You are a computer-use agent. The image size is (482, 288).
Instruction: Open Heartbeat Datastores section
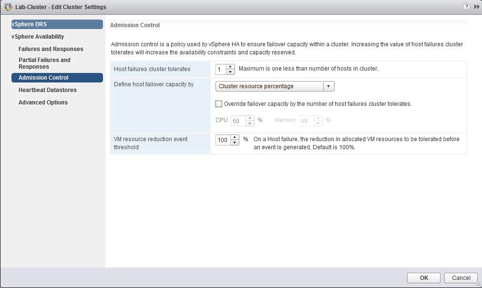click(48, 90)
